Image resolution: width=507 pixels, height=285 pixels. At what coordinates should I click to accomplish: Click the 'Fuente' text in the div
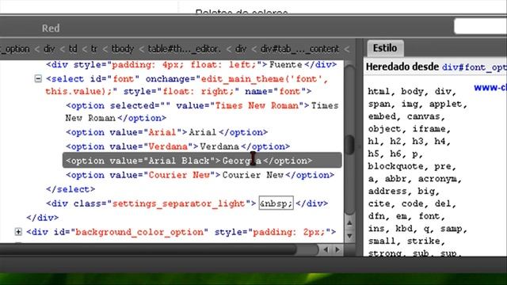286,65
